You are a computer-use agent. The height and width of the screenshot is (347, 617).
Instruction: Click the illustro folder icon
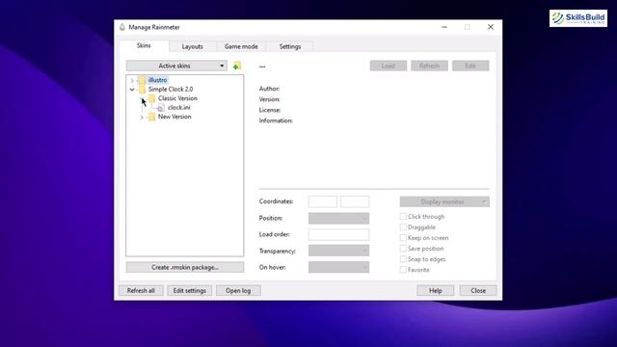[142, 80]
